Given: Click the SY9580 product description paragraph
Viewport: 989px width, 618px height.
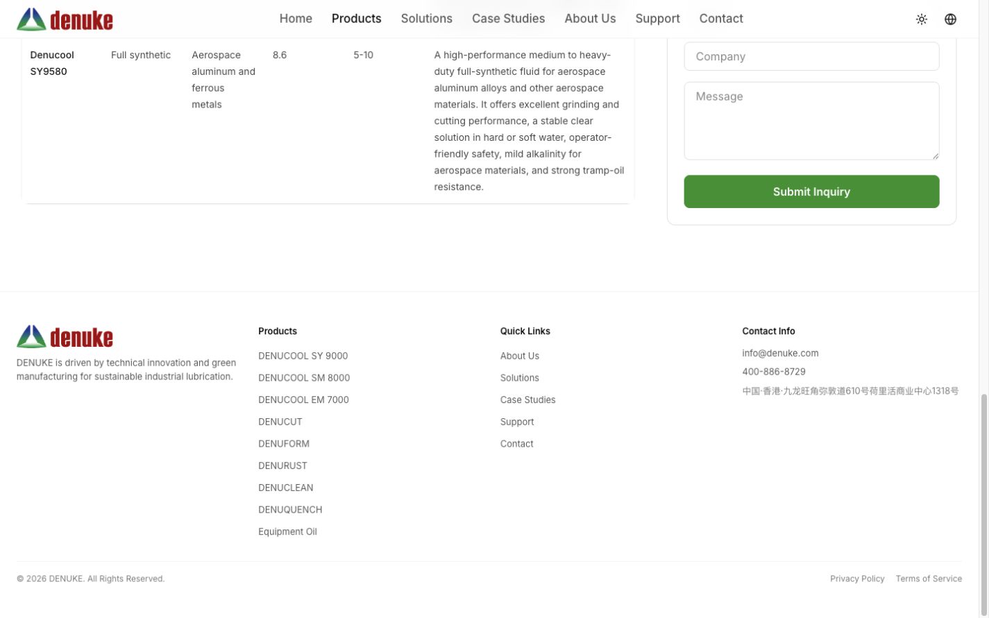Looking at the screenshot, I should 530,121.
